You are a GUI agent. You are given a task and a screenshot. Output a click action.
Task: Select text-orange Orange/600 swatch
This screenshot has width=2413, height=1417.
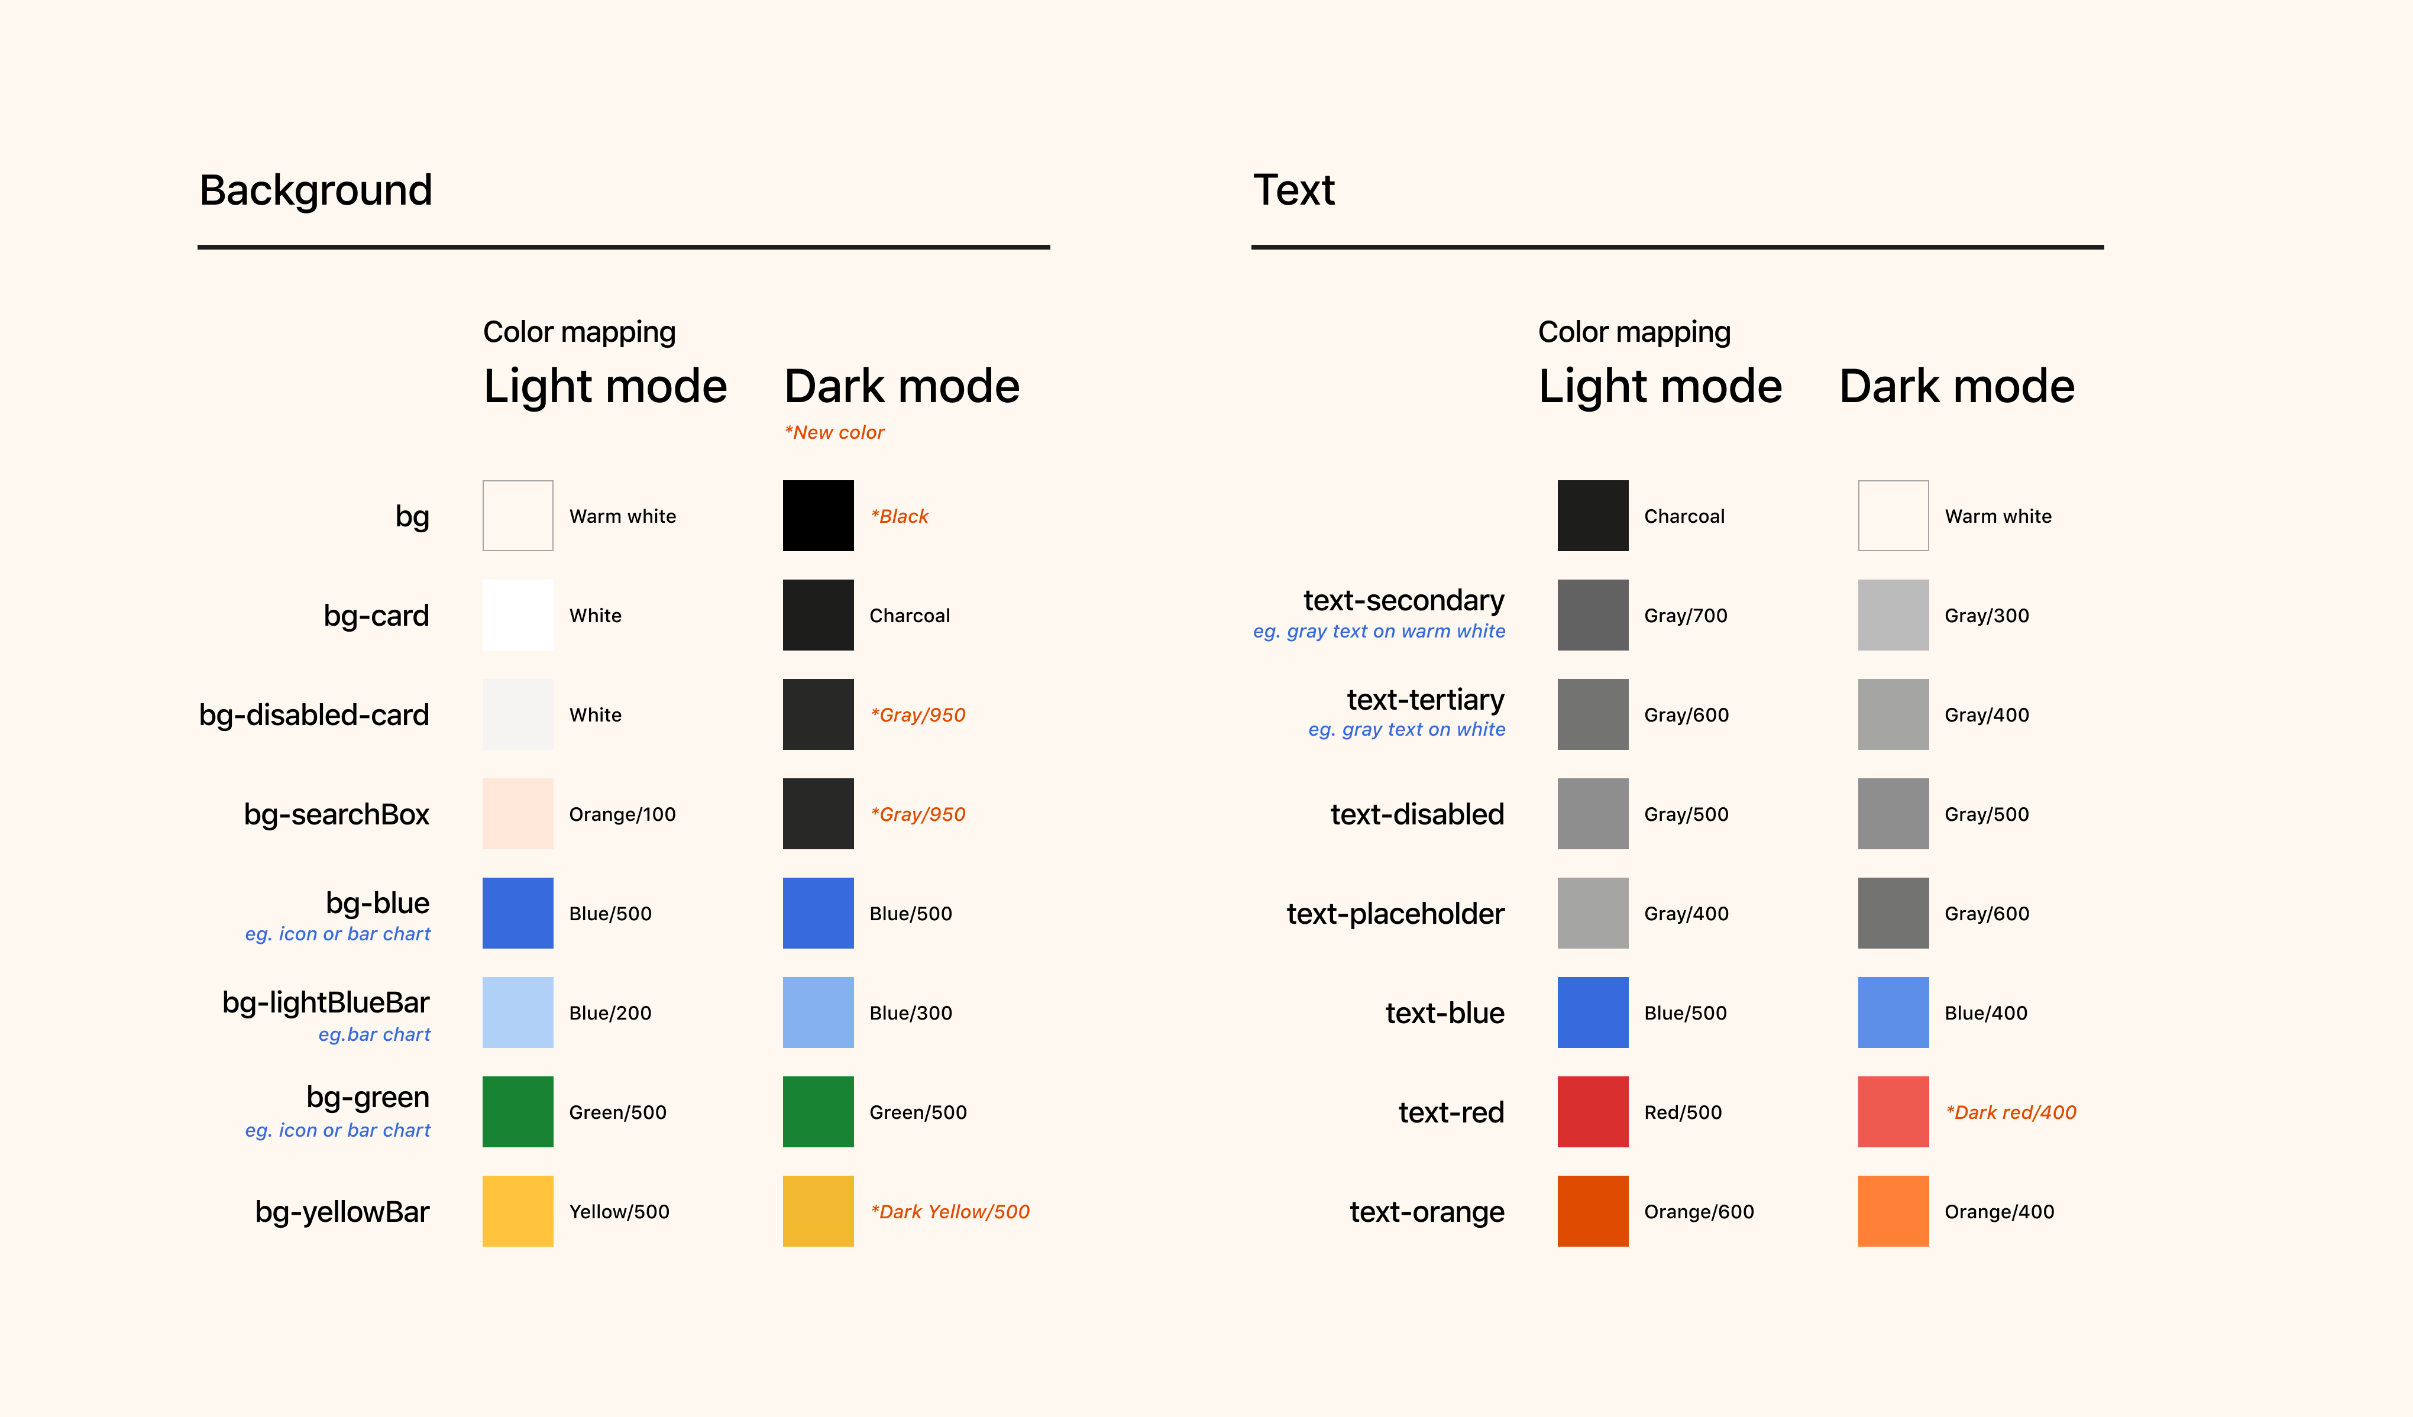pos(1592,1212)
